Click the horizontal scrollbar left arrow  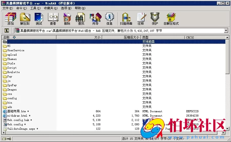click(x=4, y=133)
